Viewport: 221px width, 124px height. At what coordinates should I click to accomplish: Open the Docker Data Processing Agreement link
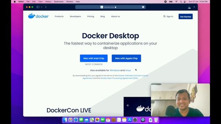coord(119,78)
